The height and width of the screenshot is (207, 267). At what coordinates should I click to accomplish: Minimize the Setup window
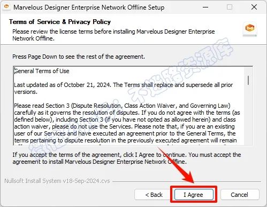click(x=205, y=7)
